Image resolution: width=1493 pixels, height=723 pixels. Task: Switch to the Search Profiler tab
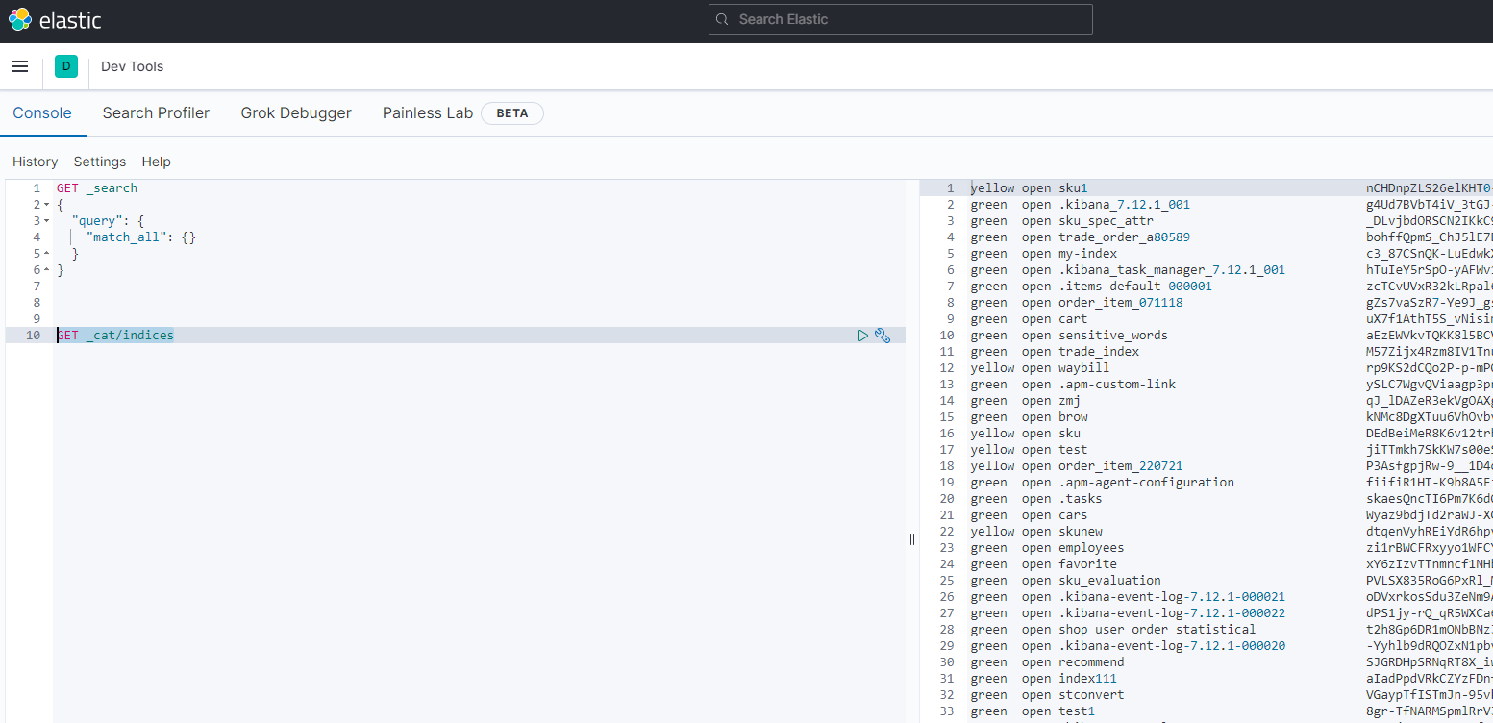click(x=156, y=112)
